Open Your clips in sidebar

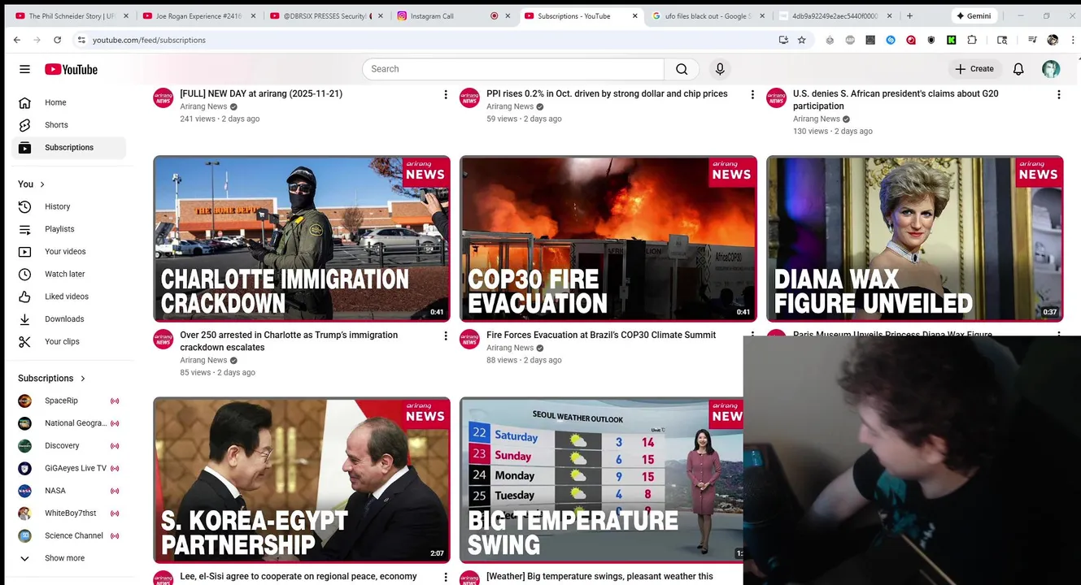coord(67,341)
